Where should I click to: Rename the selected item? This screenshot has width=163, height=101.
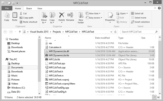click(70, 17)
